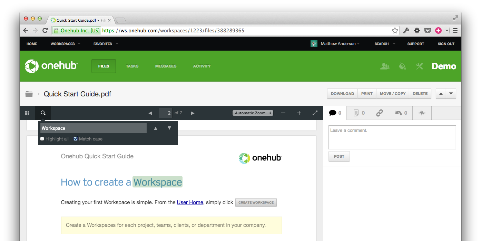Download the Quick Start Guide file

pos(342,94)
